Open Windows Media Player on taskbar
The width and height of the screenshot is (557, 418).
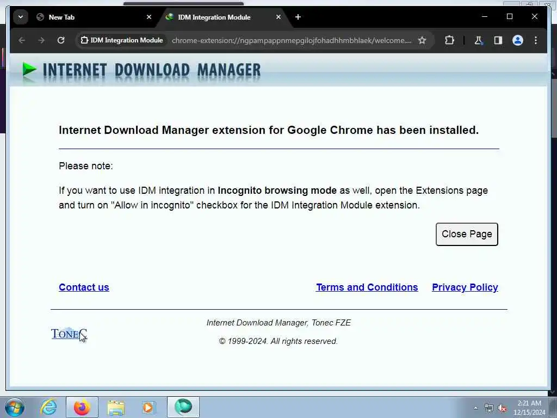click(148, 407)
